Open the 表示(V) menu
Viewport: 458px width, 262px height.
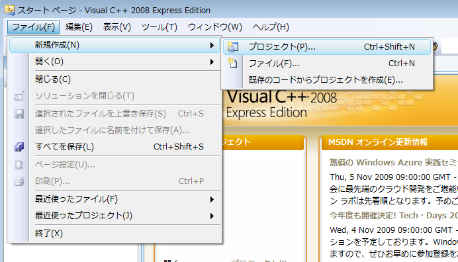point(117,27)
